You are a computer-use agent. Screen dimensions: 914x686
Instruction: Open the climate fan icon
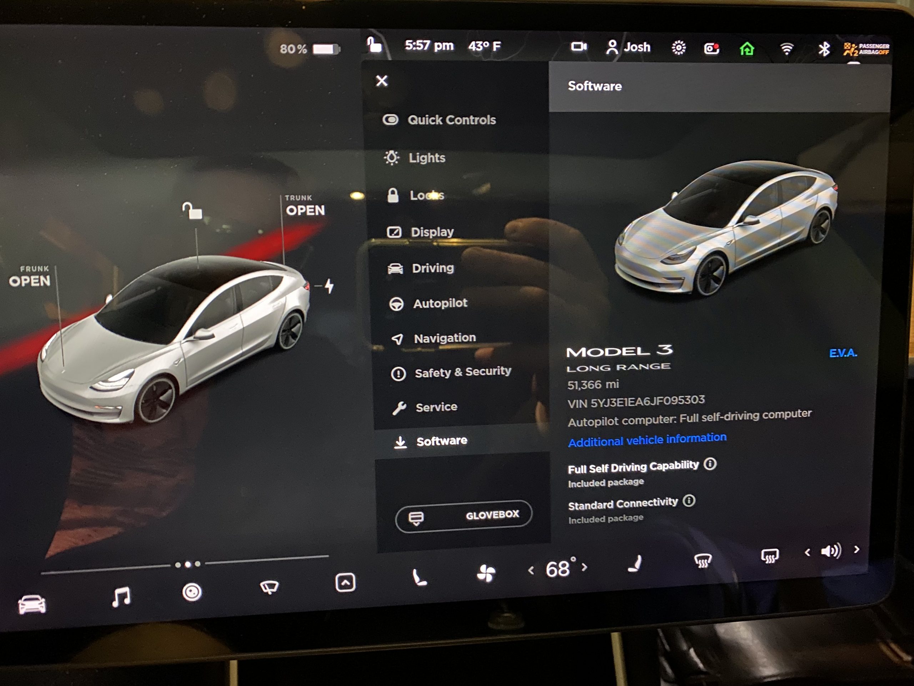point(486,573)
